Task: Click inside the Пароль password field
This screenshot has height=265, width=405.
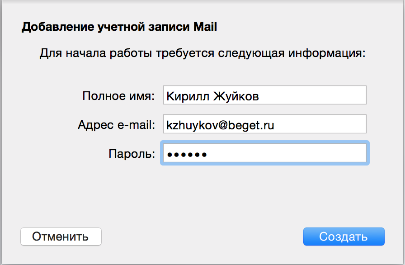Action: [265, 153]
